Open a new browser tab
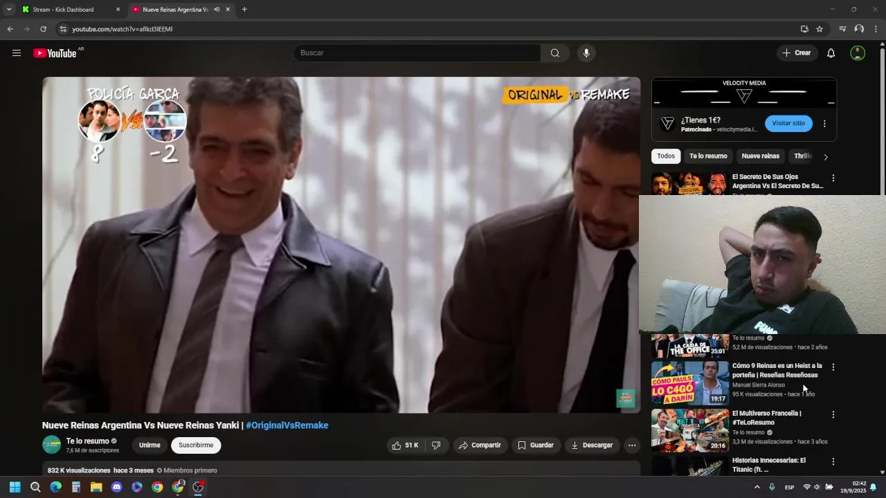Screen dimensions: 886x498 (x=244, y=10)
